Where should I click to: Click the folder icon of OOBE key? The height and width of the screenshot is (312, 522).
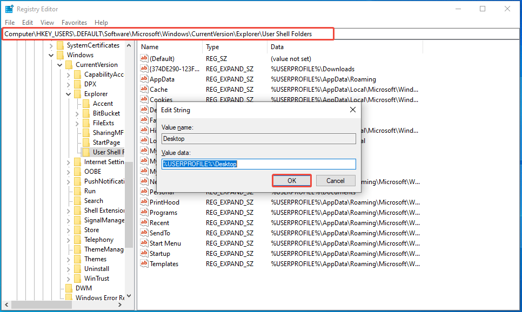(x=78, y=172)
